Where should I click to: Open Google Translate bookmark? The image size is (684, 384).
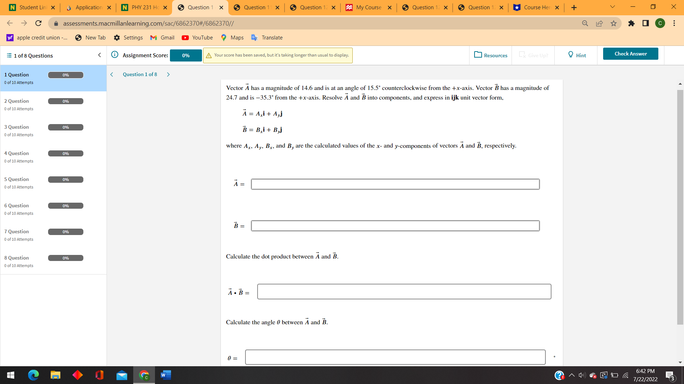click(x=267, y=37)
